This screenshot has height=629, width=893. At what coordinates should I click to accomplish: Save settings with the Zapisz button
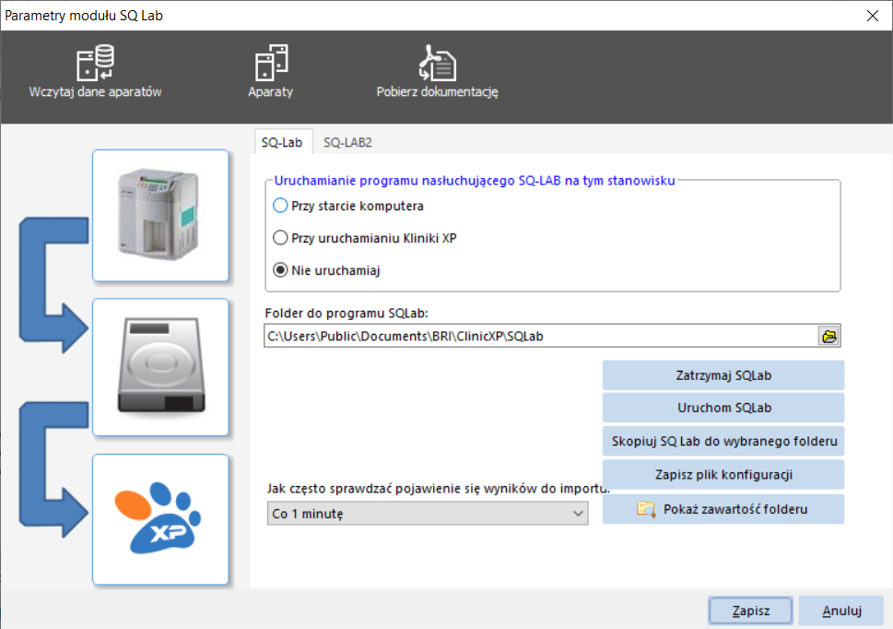pos(751,611)
